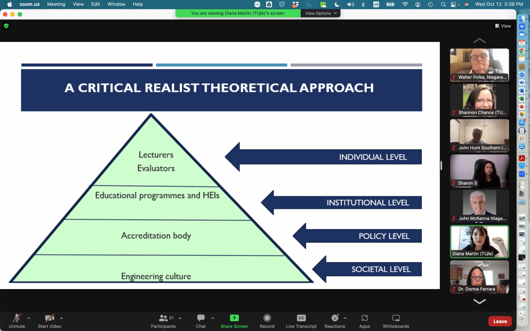Open the Meeting menu in menu bar
Viewport: 530px width, 331px height.
(56, 4)
